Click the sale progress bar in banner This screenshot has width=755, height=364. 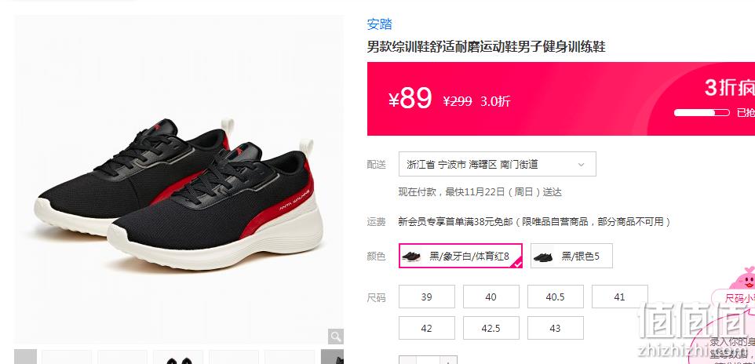tap(702, 113)
